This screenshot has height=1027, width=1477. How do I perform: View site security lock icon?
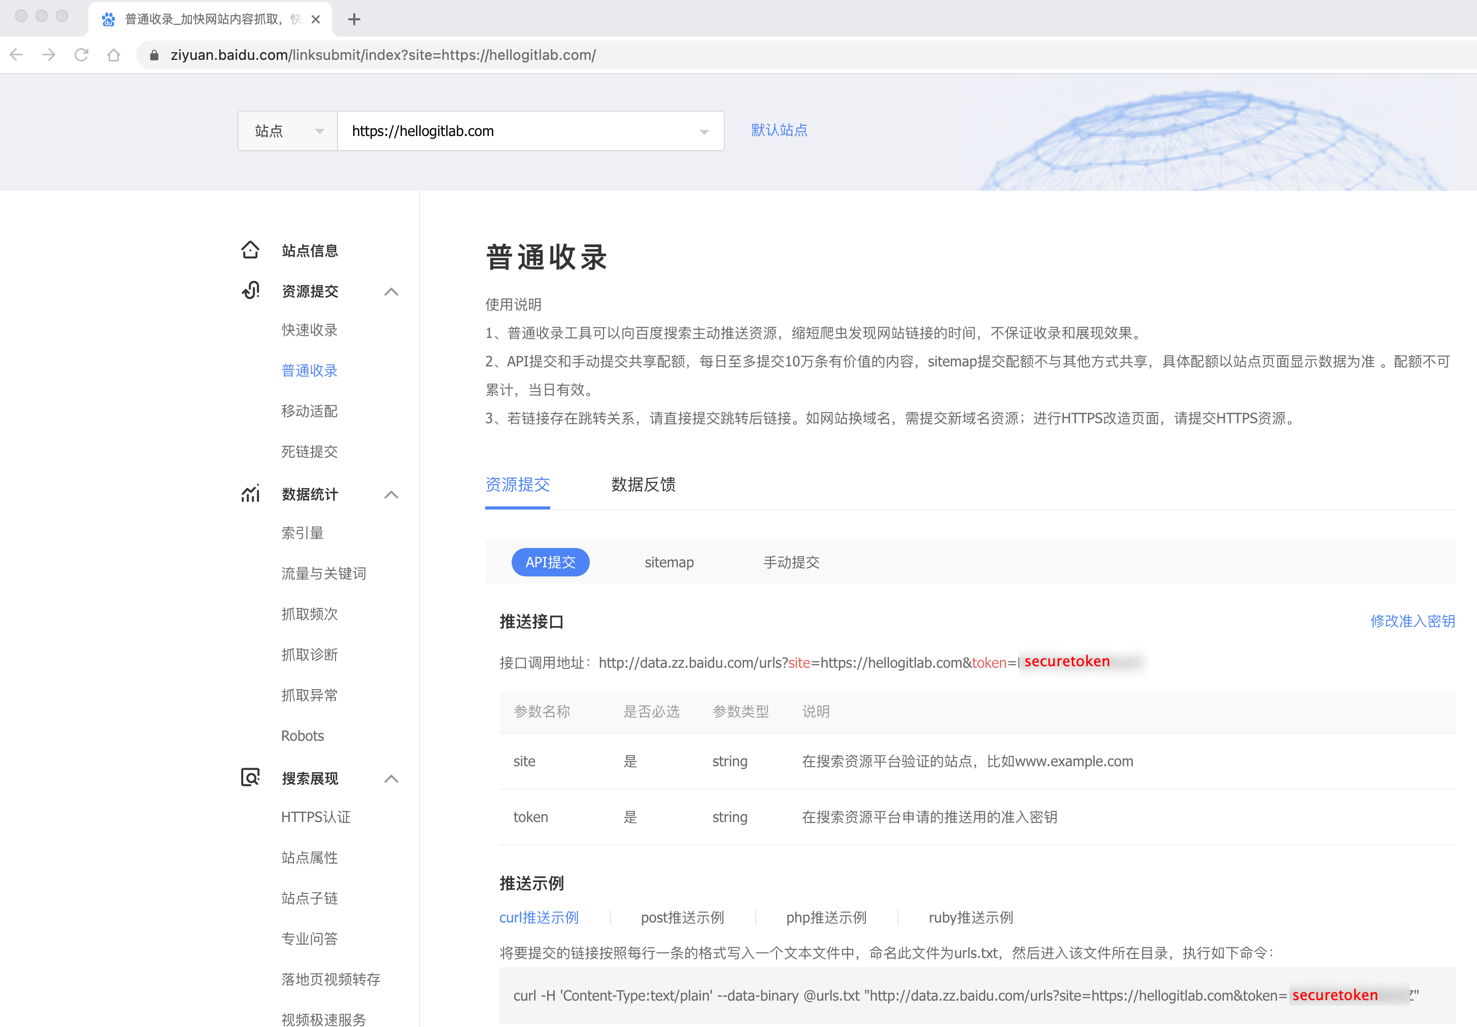click(154, 55)
